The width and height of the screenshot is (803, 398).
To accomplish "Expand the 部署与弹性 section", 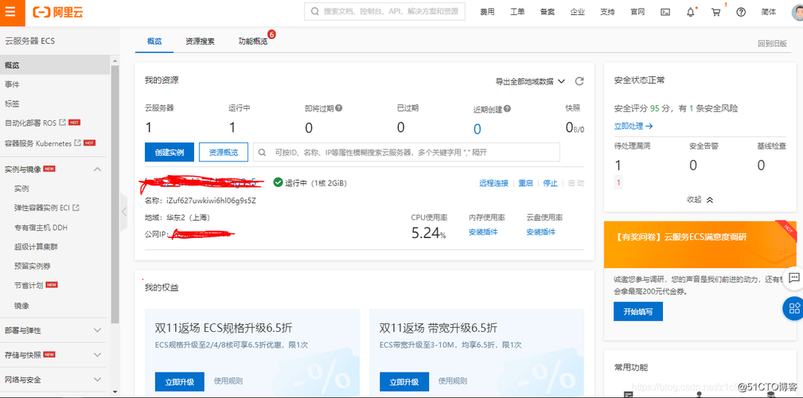I will point(97,330).
